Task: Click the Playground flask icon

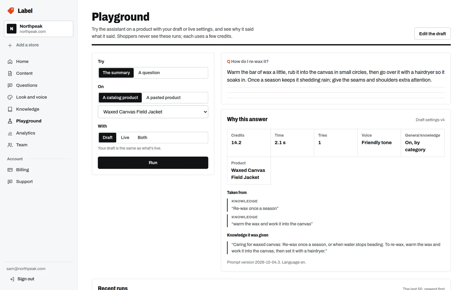Action: tap(10, 121)
